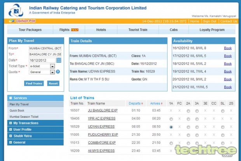Open the Hotels tab

[x=101, y=30]
